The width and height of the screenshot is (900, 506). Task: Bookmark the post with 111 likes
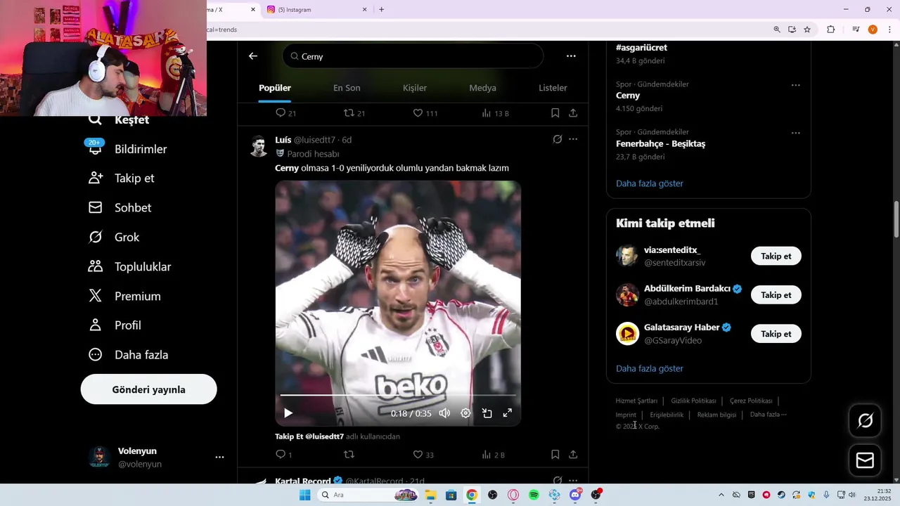coord(555,112)
